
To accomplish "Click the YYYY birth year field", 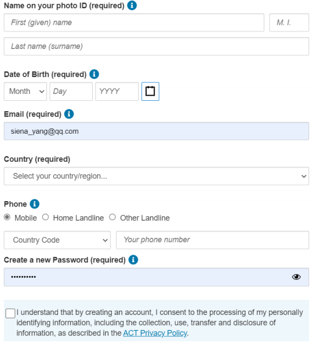I will pos(117,91).
